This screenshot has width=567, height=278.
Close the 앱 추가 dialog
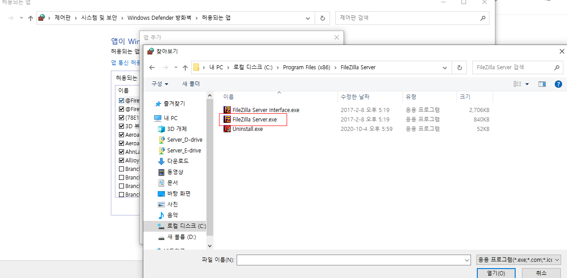click(336, 38)
